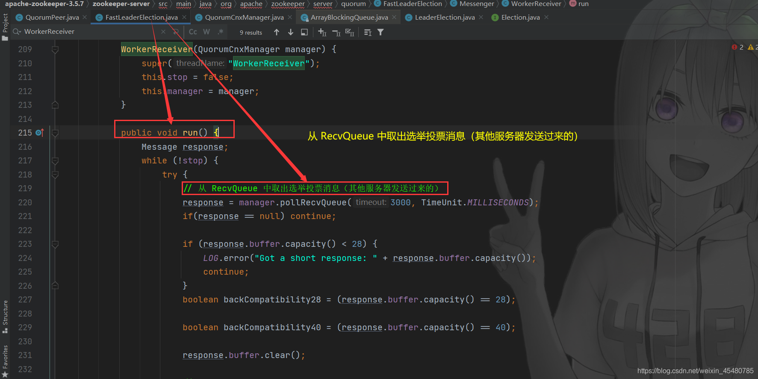Click the warning triangle indicator
This screenshot has width=758, height=379.
[752, 47]
